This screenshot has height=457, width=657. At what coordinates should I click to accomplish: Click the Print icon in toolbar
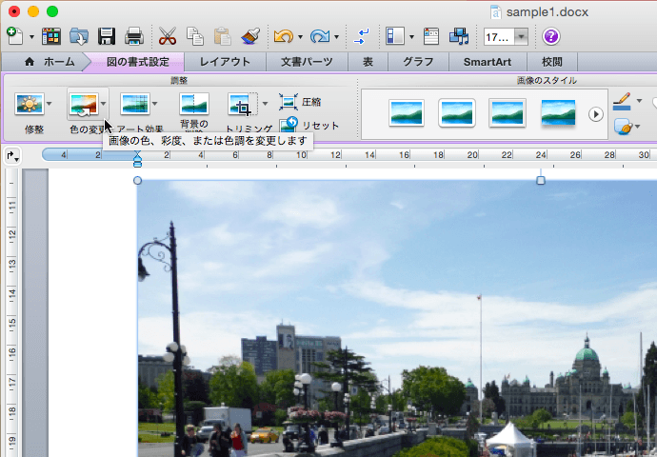134,37
